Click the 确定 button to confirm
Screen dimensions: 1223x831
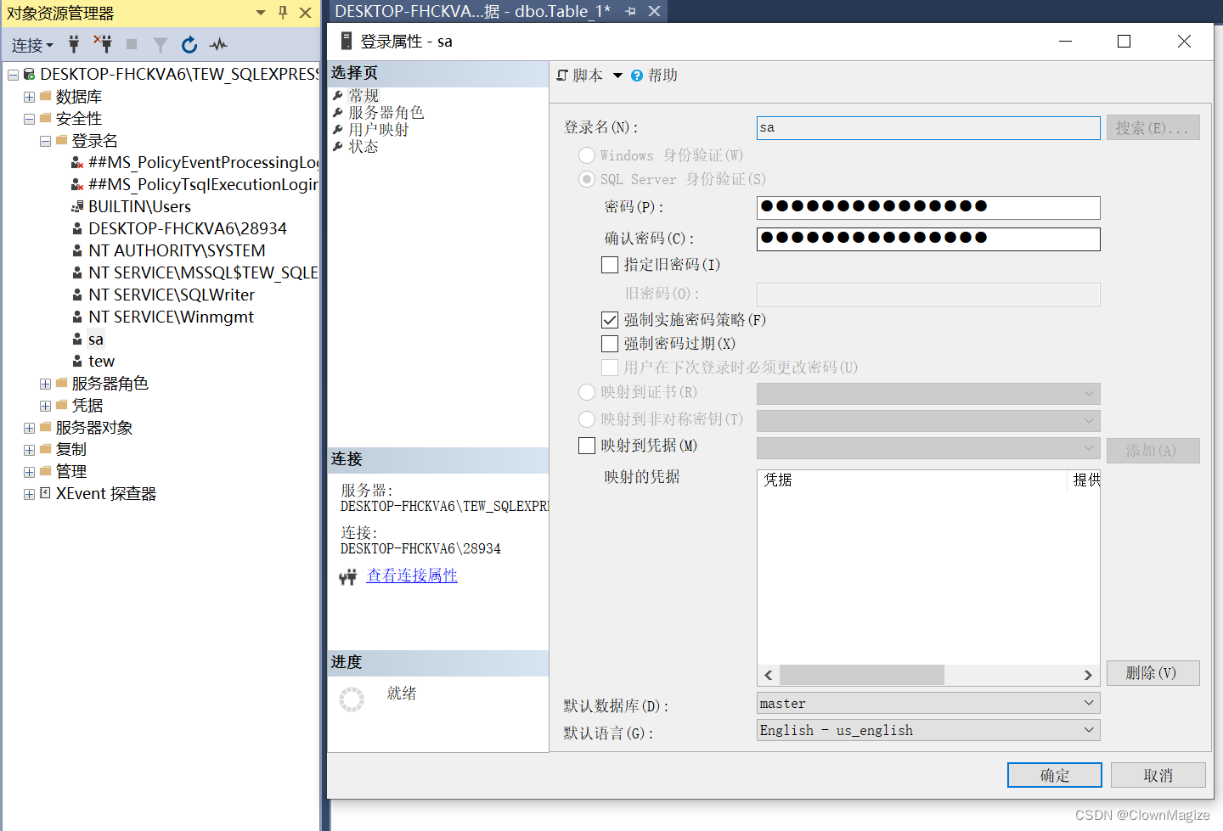pyautogui.click(x=1054, y=774)
